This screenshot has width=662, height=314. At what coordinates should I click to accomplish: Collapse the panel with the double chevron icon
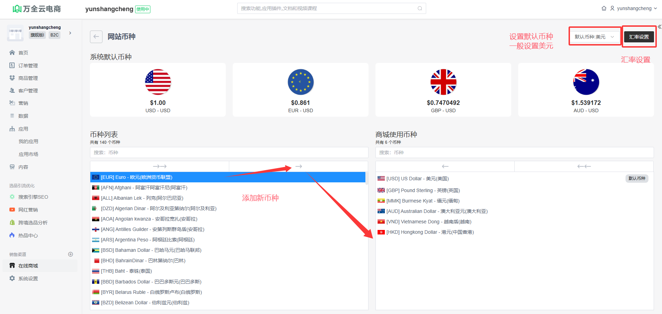point(659,27)
